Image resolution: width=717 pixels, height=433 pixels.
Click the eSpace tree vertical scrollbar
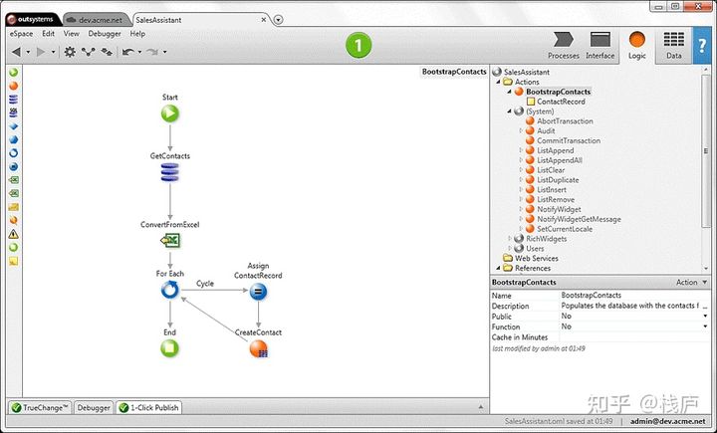[705, 150]
